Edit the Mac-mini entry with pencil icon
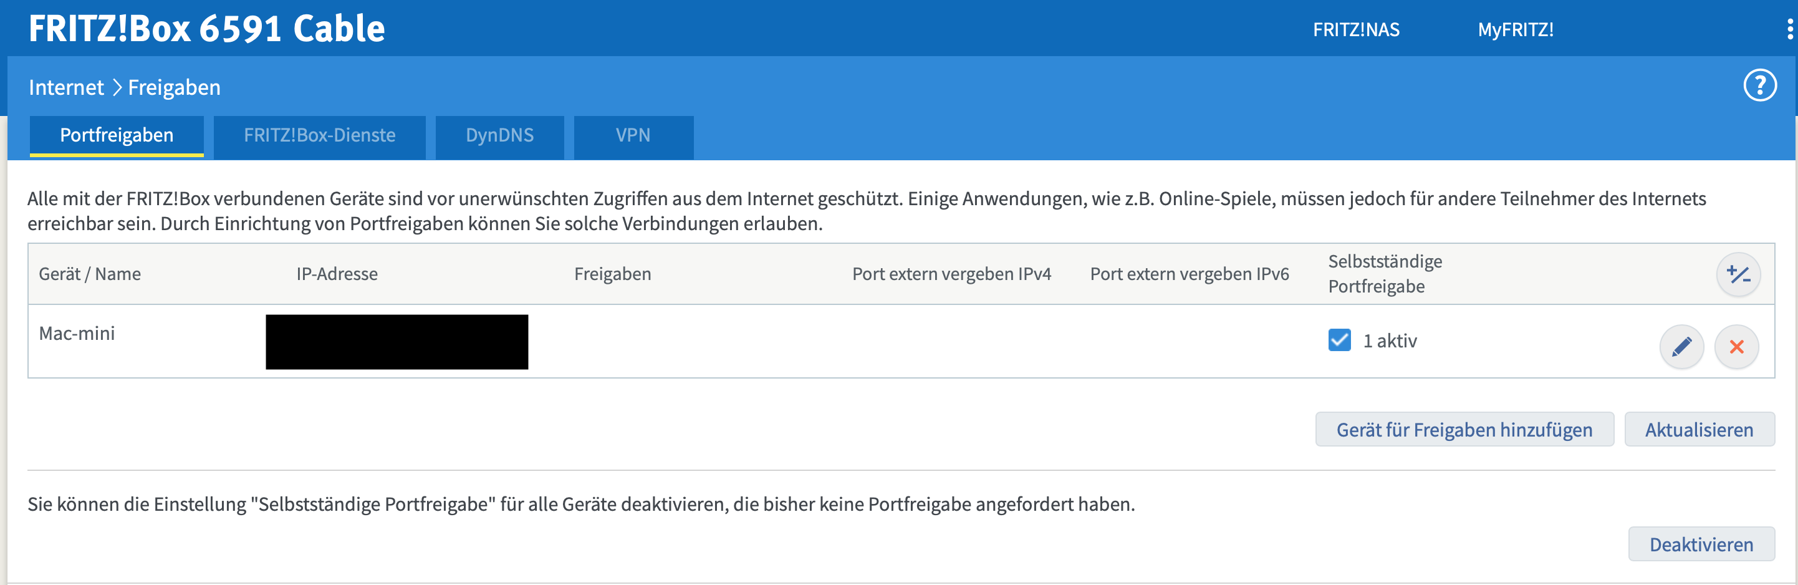 coord(1681,346)
